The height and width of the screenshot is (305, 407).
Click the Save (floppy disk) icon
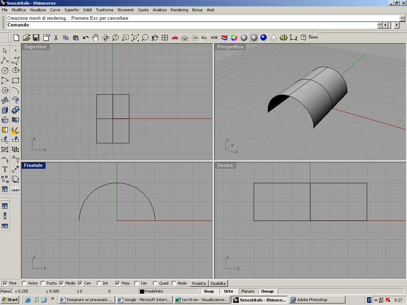click(36, 38)
